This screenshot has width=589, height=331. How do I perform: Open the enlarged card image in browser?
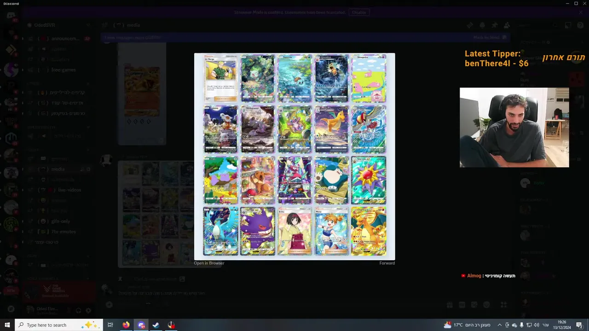click(209, 263)
